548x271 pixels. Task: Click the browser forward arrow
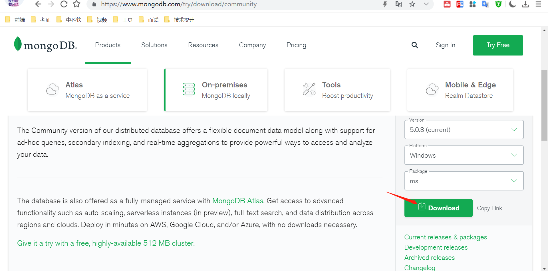[51, 4]
